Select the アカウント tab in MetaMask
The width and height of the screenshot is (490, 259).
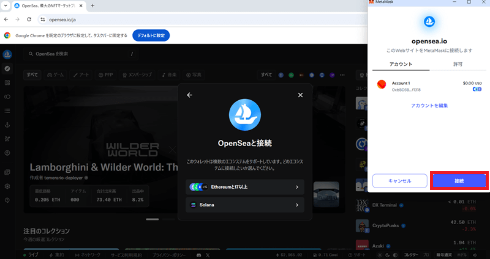(401, 64)
